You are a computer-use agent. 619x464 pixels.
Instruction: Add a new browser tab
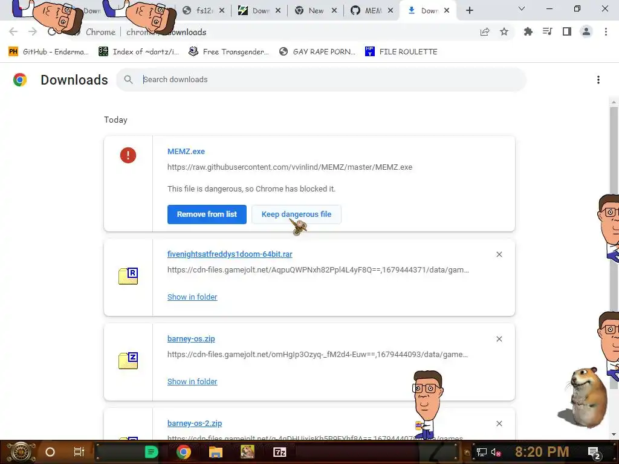click(469, 11)
